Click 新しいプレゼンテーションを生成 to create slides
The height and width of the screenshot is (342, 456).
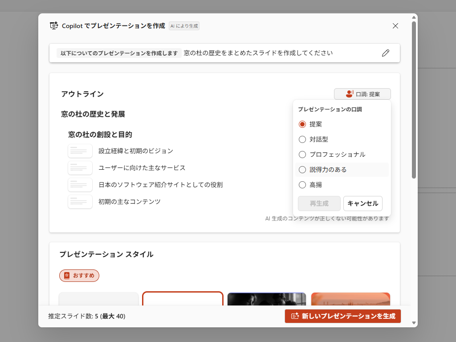tap(342, 316)
